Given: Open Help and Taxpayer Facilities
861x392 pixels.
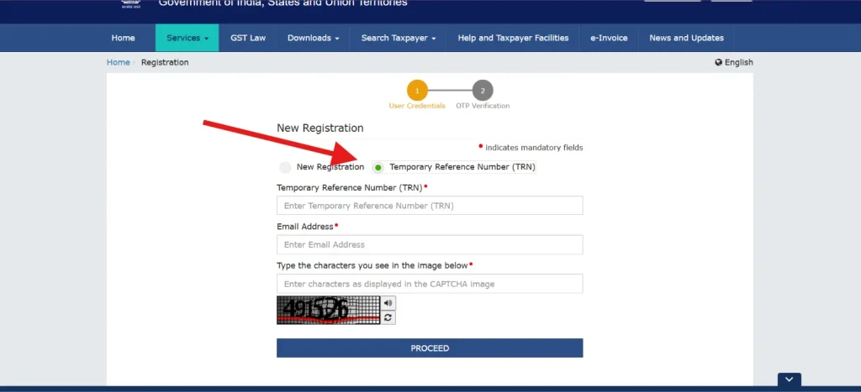Looking at the screenshot, I should click(513, 38).
